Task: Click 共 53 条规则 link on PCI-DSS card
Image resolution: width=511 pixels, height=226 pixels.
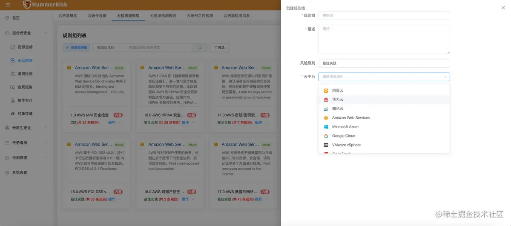Action: tap(96, 199)
